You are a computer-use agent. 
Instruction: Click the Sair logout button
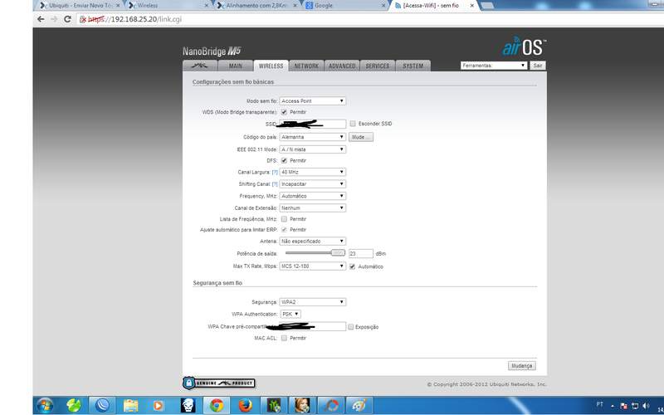(538, 66)
